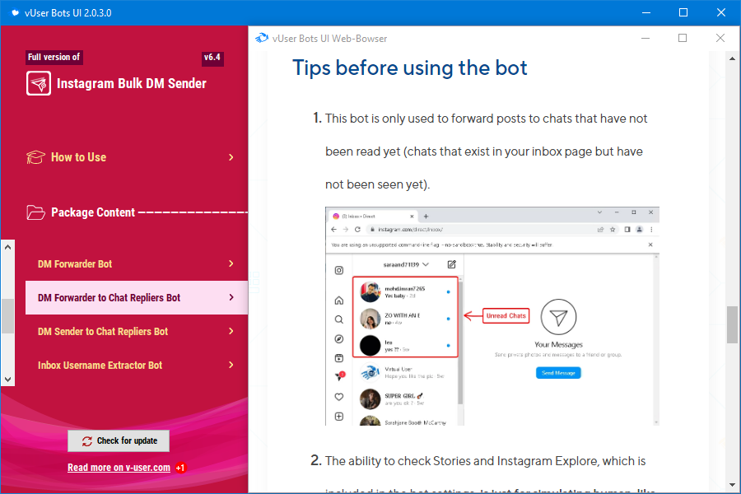Maximize the vUser Bots UI main window
The image size is (741, 494).
[x=683, y=13]
